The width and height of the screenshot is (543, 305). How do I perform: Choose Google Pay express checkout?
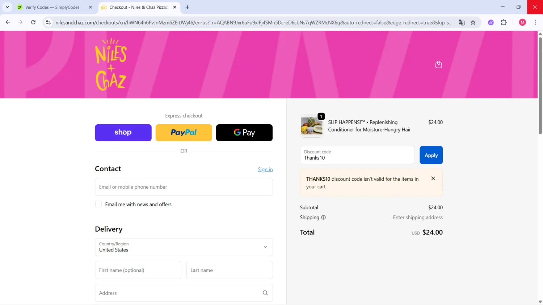[244, 133]
